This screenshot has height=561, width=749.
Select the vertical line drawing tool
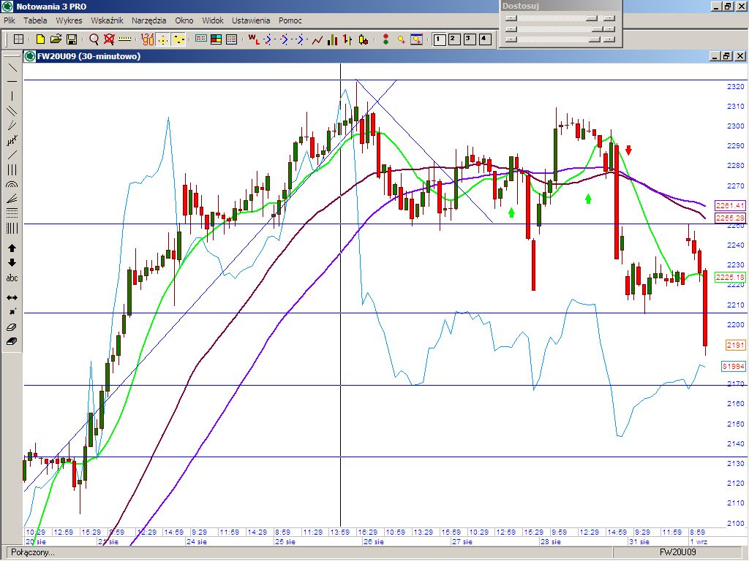point(12,96)
